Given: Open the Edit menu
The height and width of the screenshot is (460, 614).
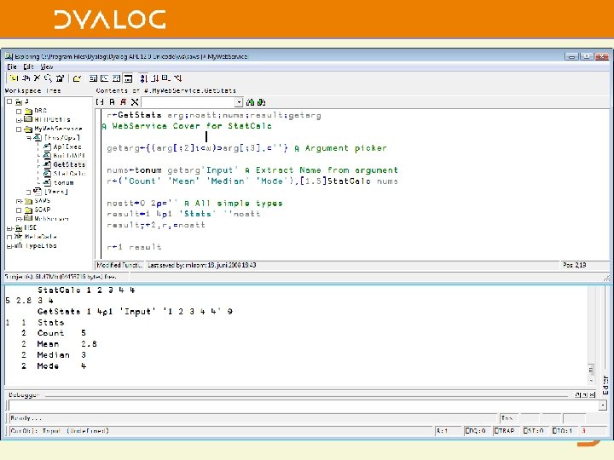Looking at the screenshot, I should pos(28,67).
